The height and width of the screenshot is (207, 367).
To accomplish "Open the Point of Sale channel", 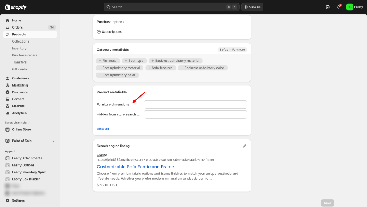I will tap(22, 141).
